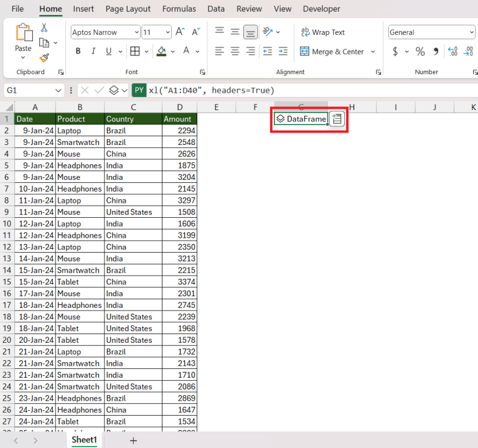Screen dimensions: 478x448
Task: Click the DataFrame card insert icon beside G1
Action: [x=337, y=119]
